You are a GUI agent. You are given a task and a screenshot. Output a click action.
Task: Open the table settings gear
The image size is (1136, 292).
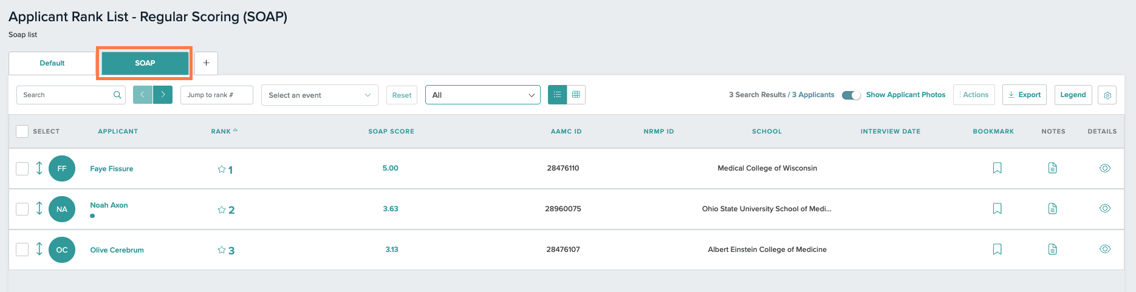click(x=1107, y=95)
